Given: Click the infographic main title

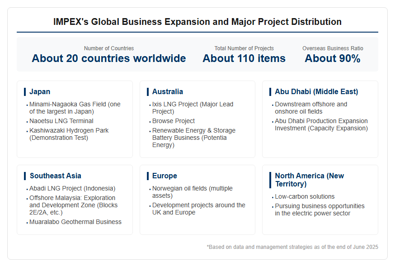Looking at the screenshot, I should coord(197,22).
